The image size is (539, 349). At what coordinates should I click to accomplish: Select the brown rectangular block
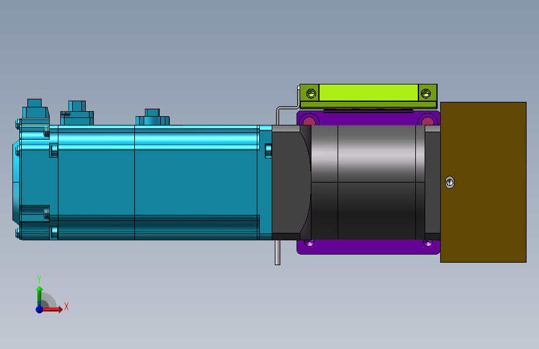pos(483,182)
